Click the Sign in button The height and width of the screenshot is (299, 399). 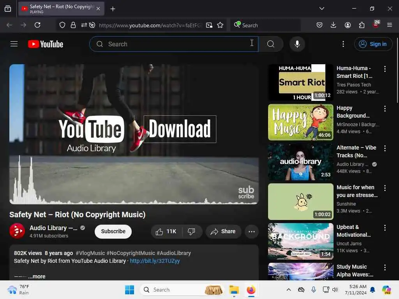click(373, 44)
